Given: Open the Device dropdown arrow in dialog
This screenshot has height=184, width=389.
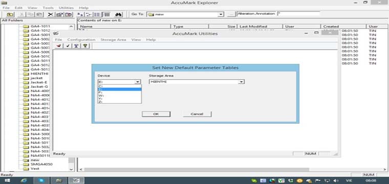Looking at the screenshot, I should pos(138,82).
